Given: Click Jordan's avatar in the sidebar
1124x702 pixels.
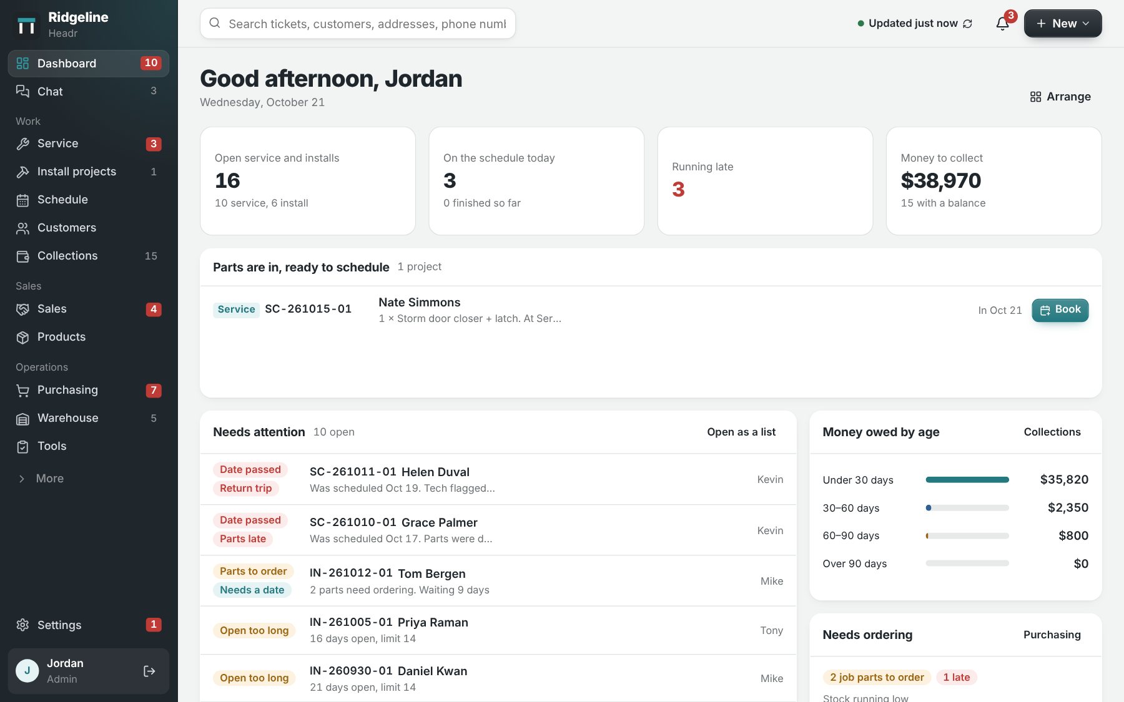Looking at the screenshot, I should (x=27, y=671).
